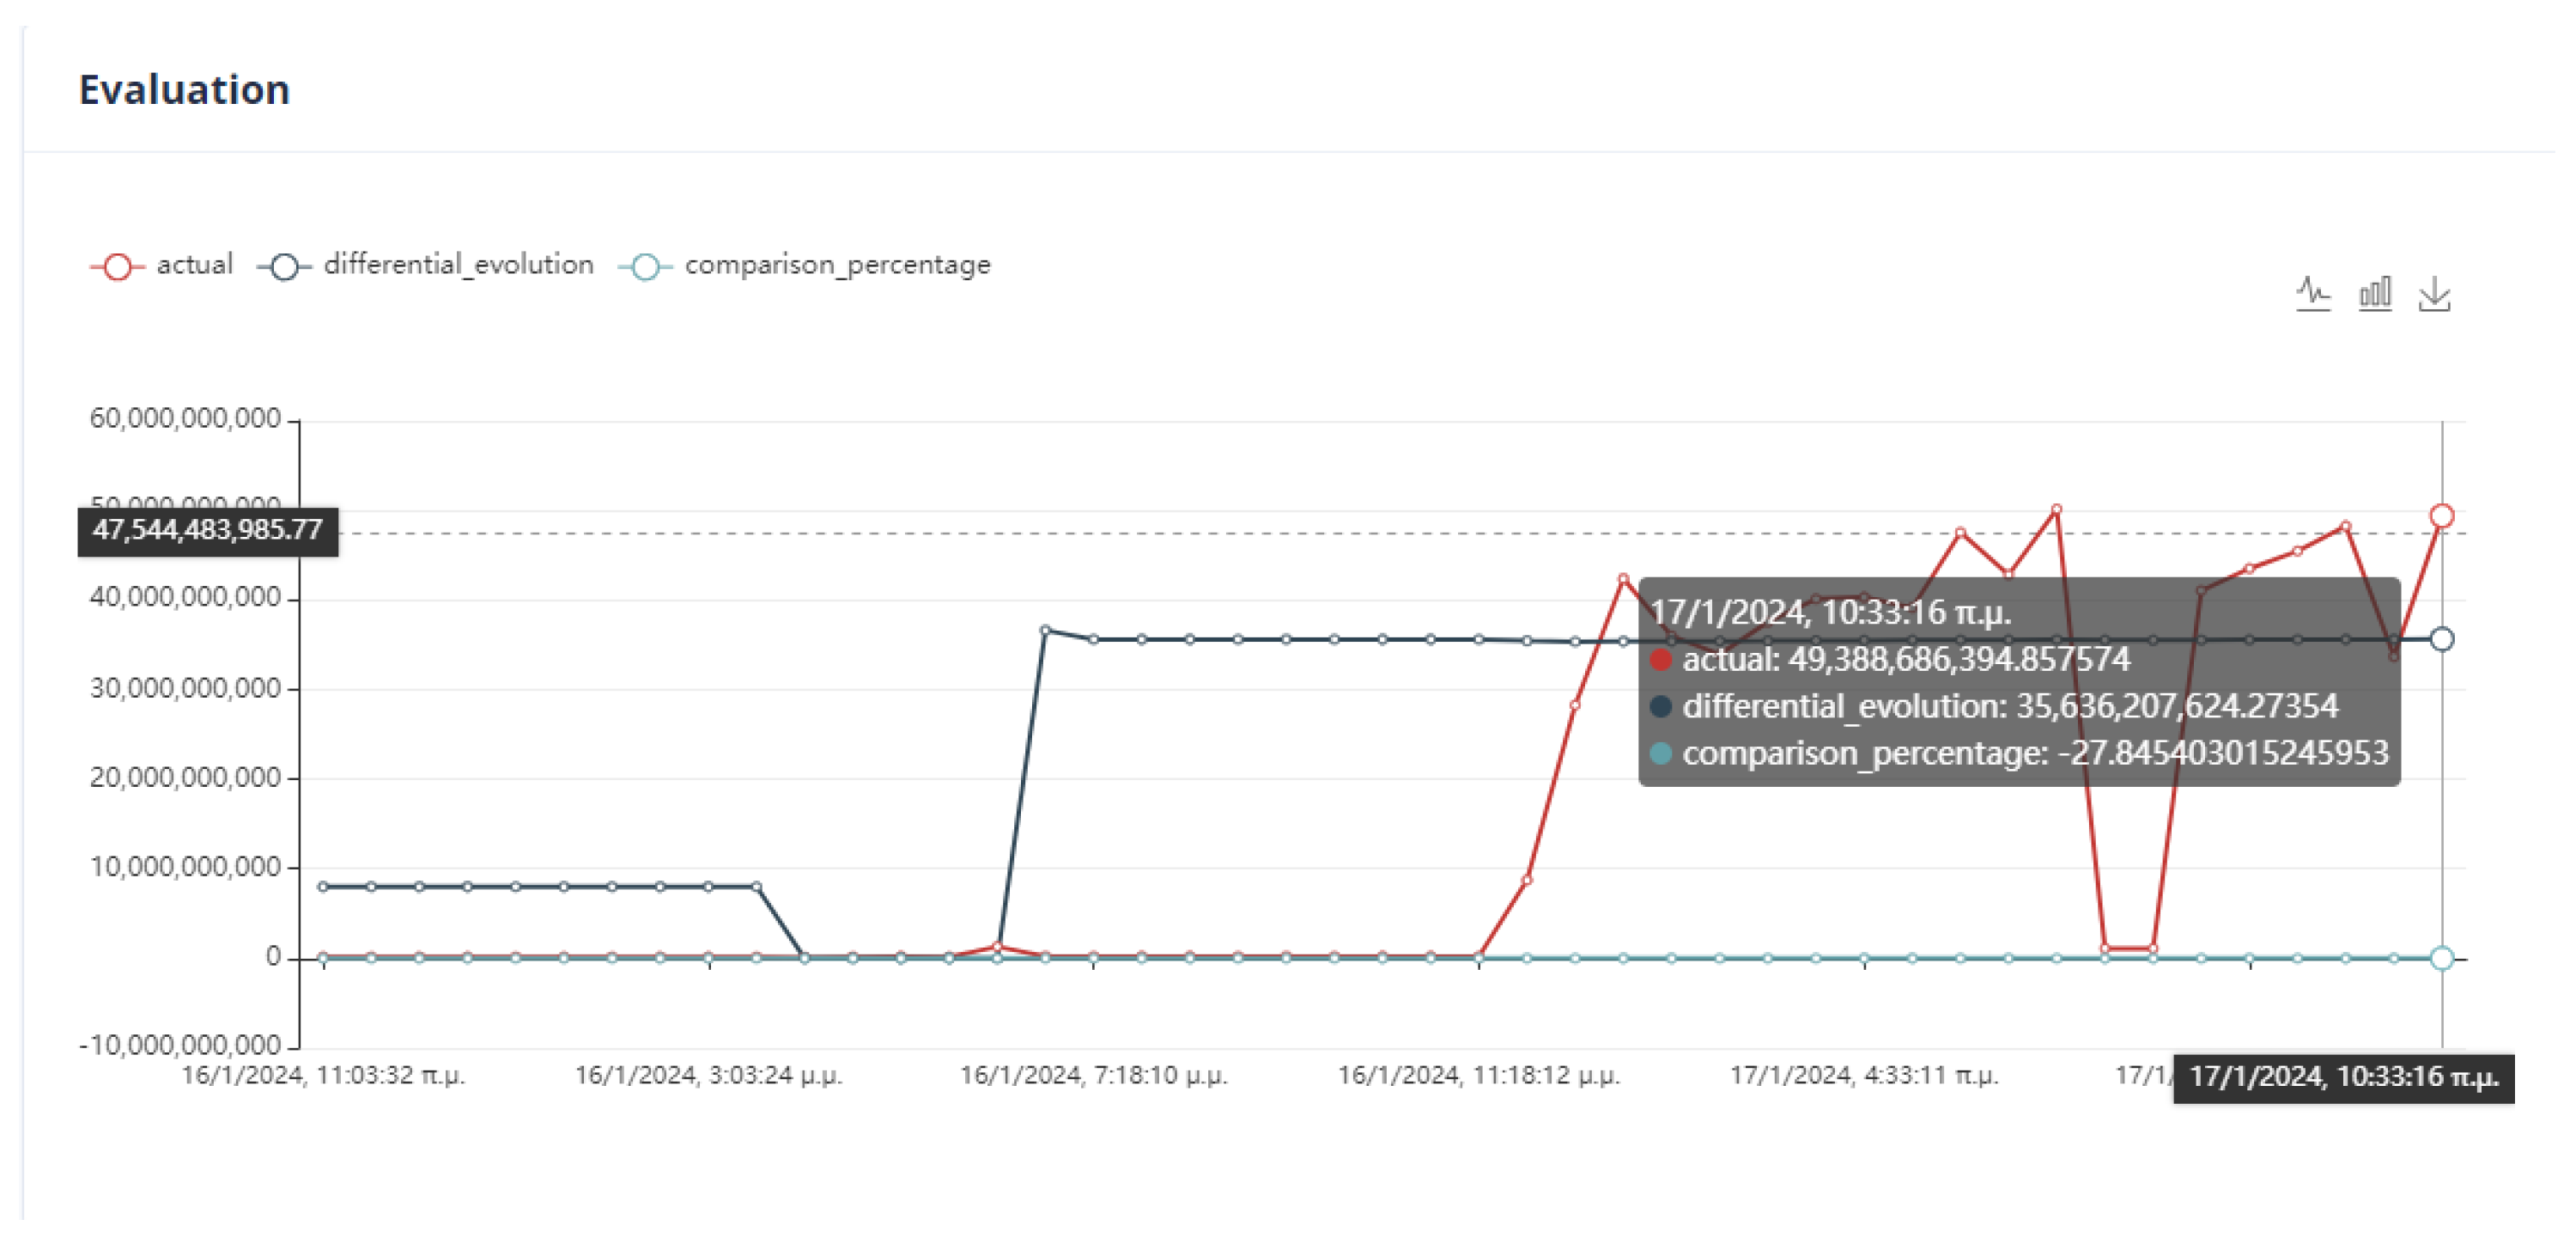Image resolution: width=2576 pixels, height=1250 pixels.
Task: Switch chart to bar view icon
Action: click(x=2374, y=293)
